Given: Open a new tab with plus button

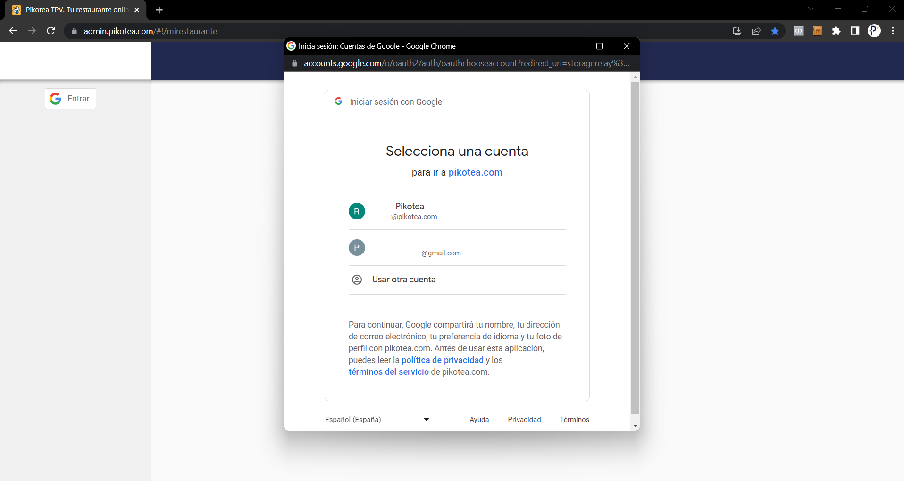Looking at the screenshot, I should point(159,10).
